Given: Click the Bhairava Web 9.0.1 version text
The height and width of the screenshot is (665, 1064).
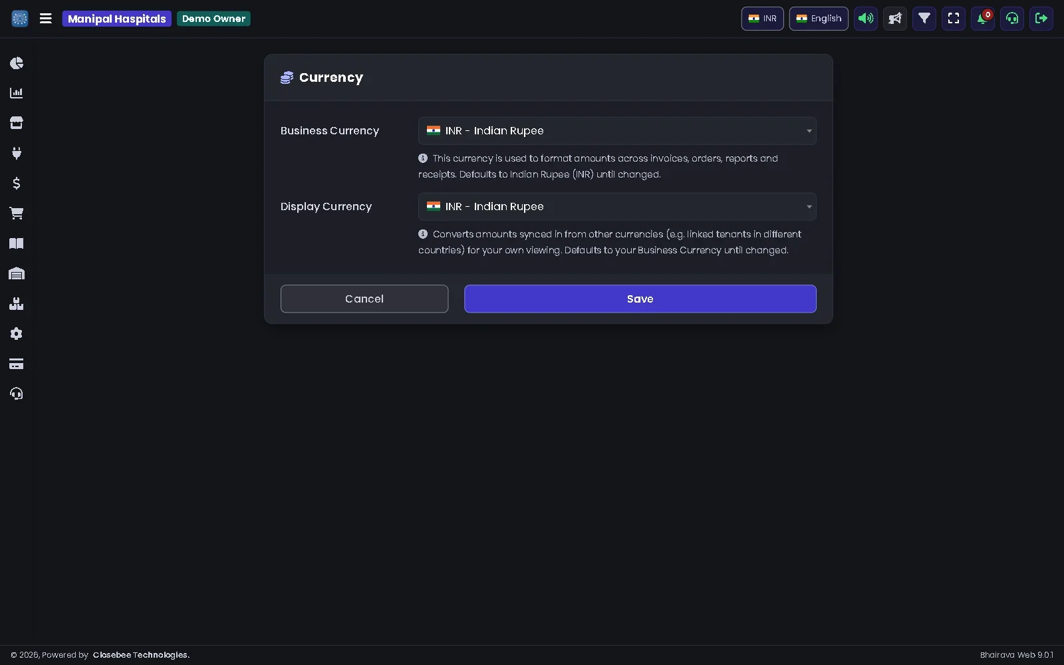Looking at the screenshot, I should tap(1017, 655).
